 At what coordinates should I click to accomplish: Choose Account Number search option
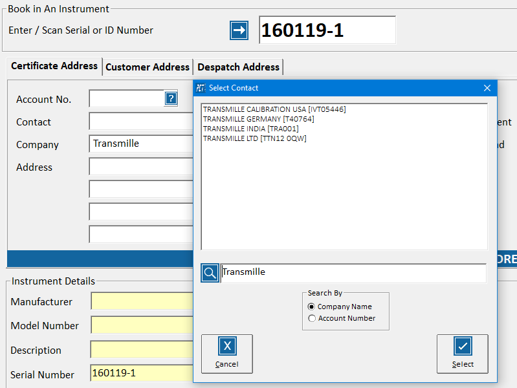tap(342, 318)
